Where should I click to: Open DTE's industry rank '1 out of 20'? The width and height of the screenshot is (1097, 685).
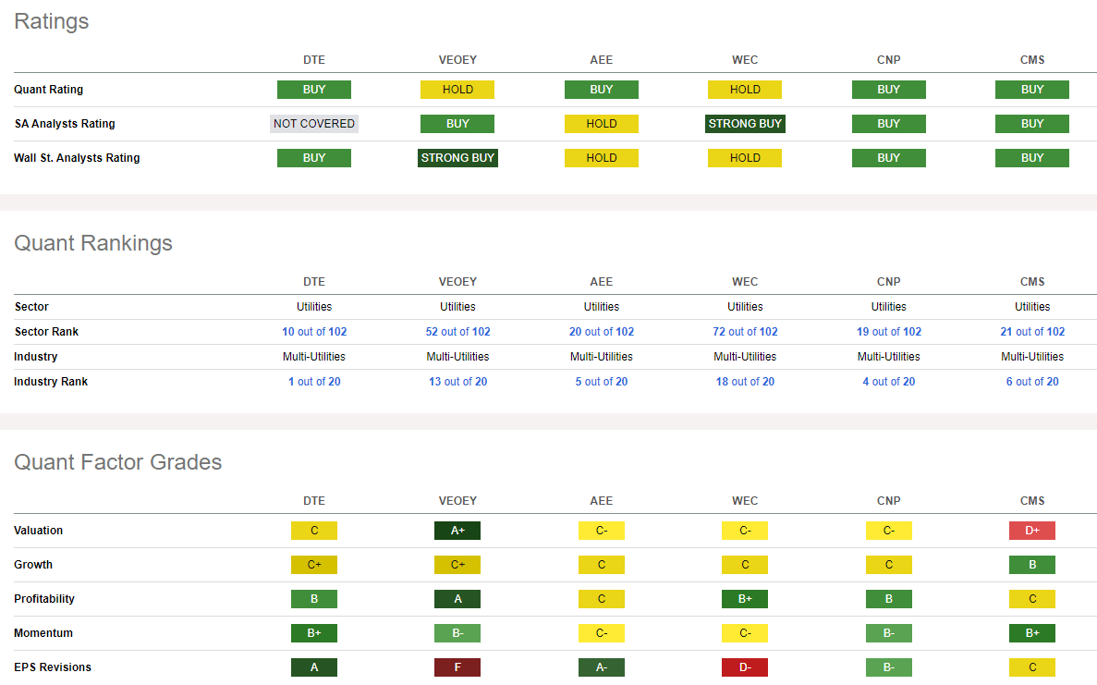pyautogui.click(x=314, y=382)
